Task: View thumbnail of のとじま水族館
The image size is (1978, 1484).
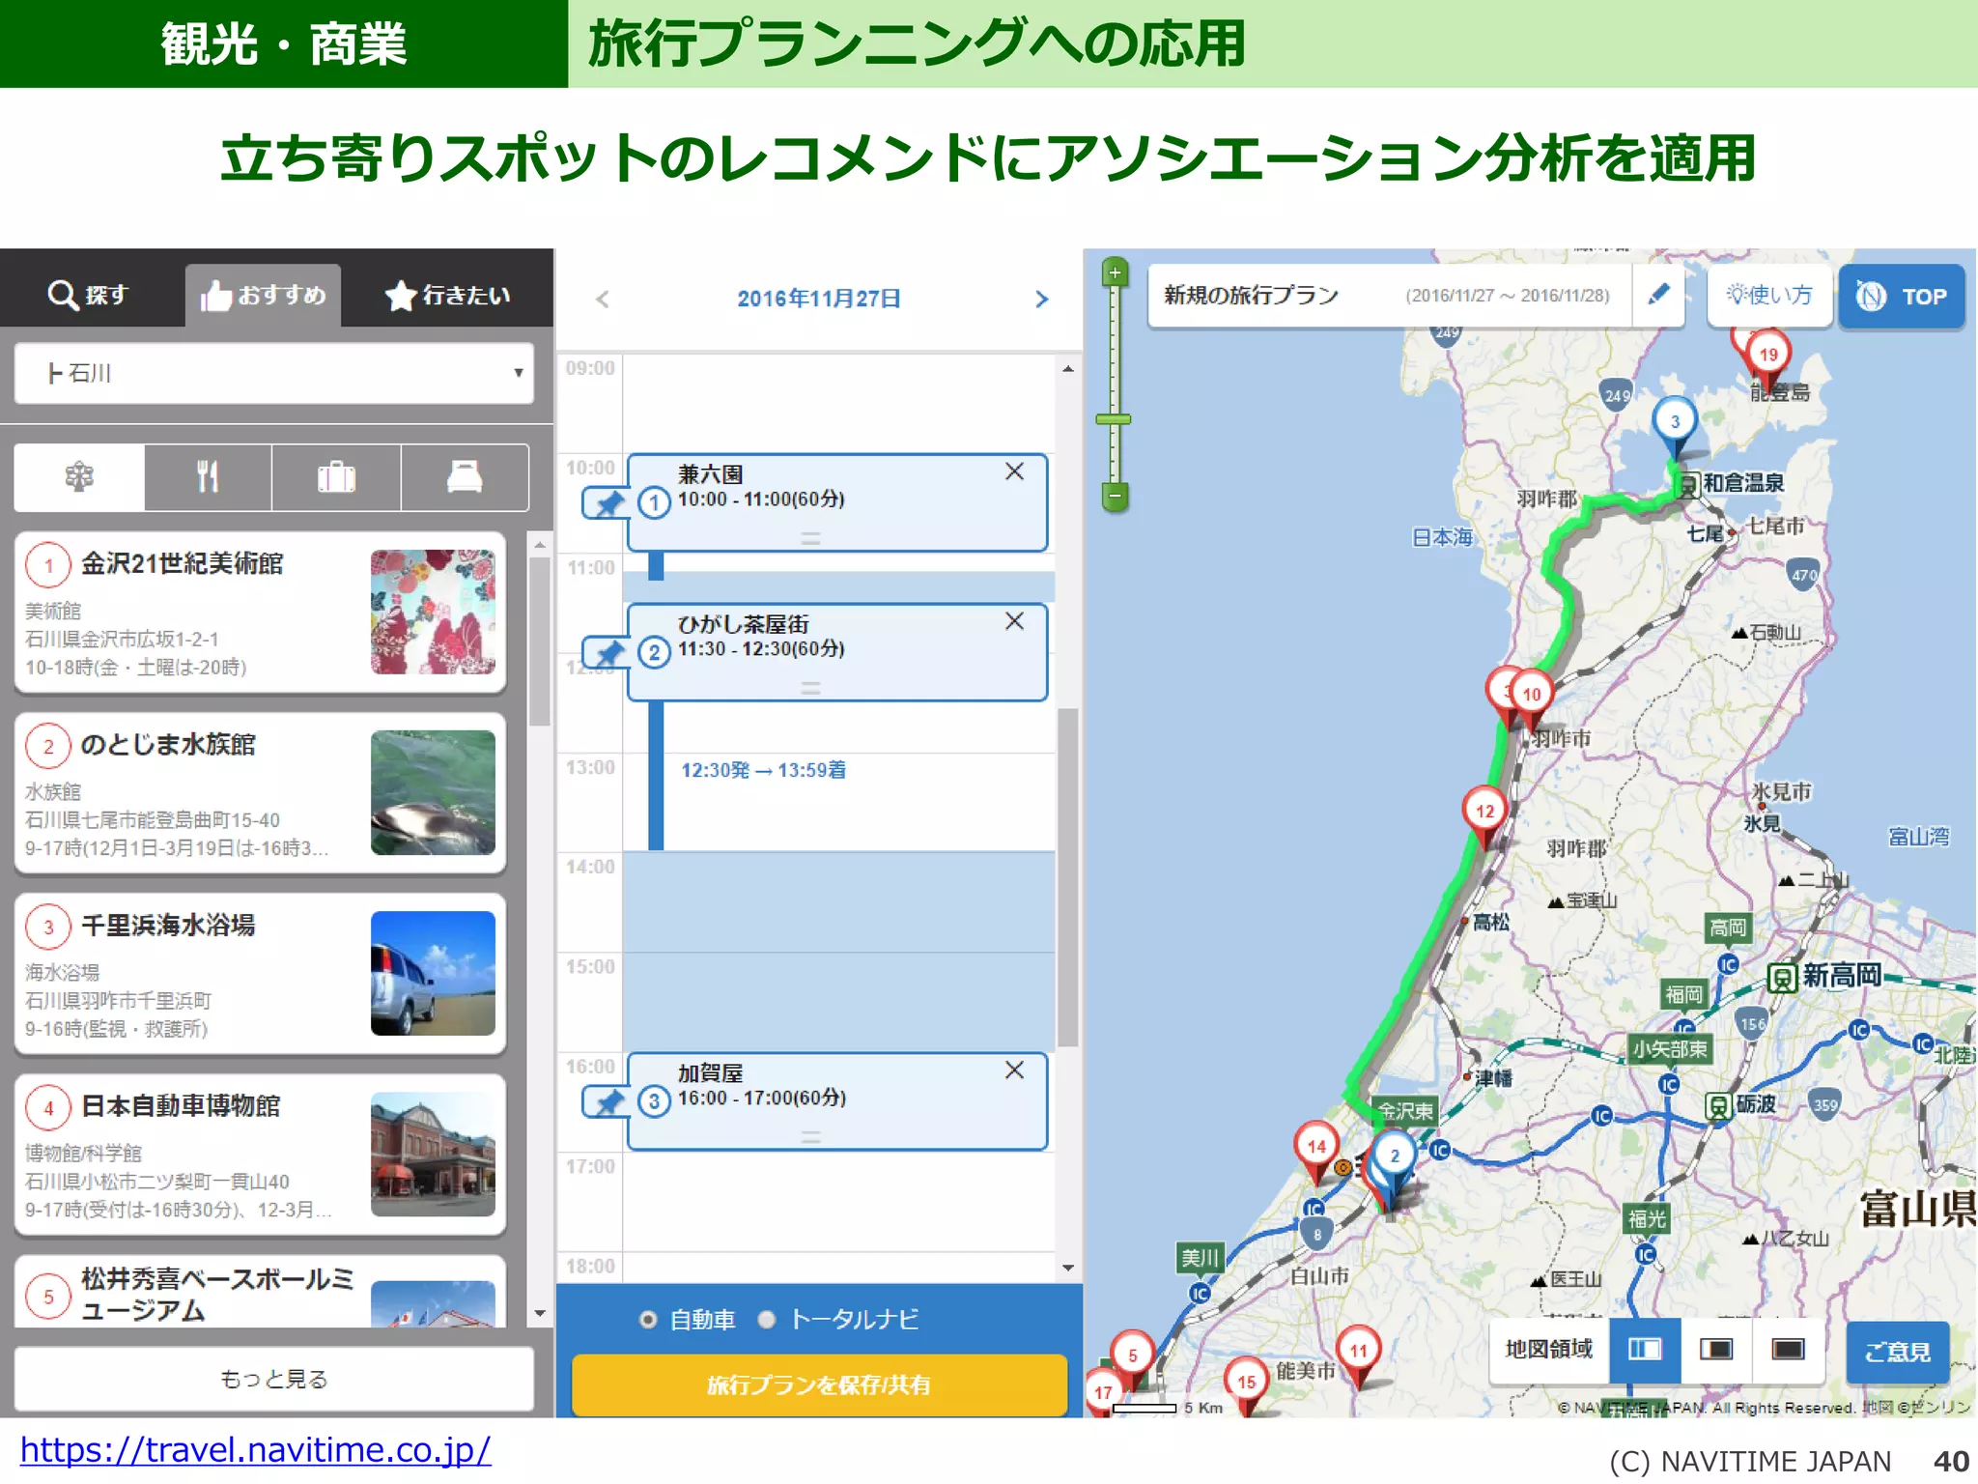Action: (x=433, y=792)
